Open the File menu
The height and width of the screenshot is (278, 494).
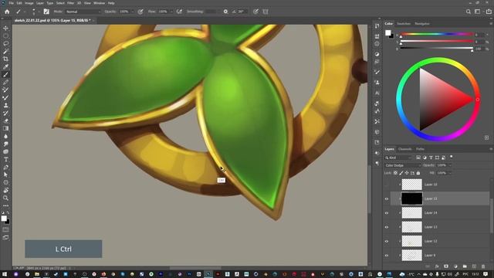point(12,3)
